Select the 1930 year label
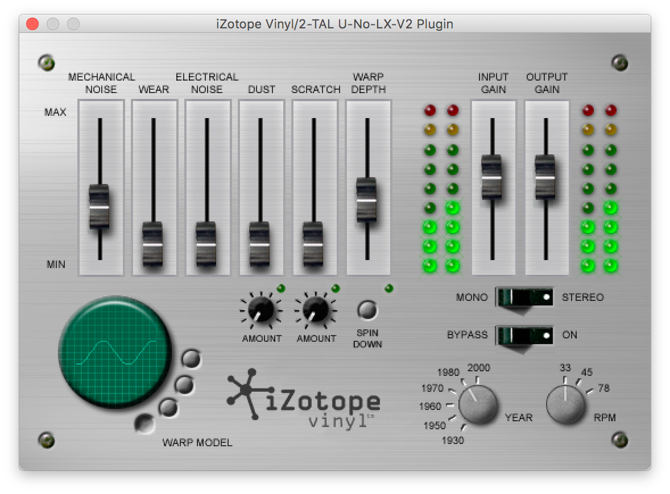The image size is (670, 494). tap(453, 440)
